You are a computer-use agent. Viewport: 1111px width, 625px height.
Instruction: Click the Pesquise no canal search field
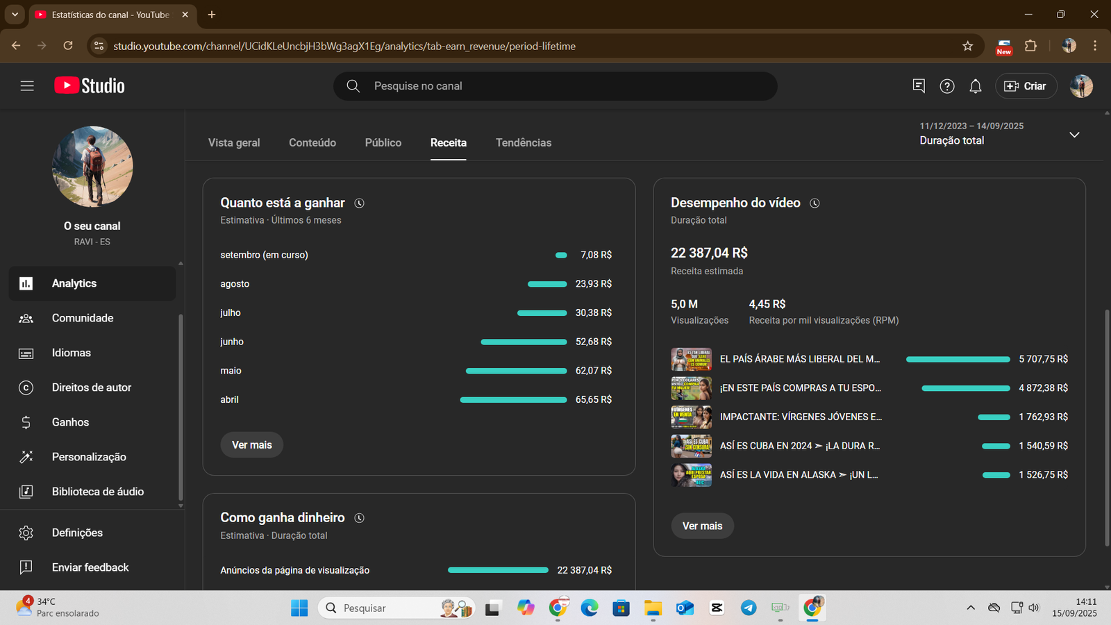pyautogui.click(x=555, y=86)
